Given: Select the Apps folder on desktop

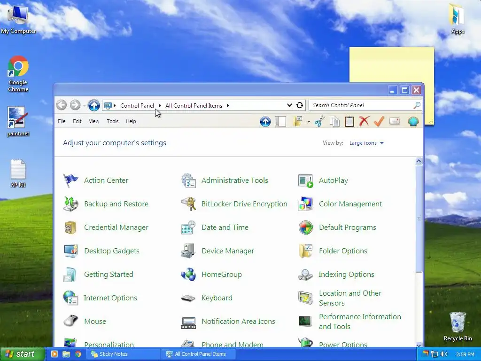Looking at the screenshot, I should tap(458, 18).
